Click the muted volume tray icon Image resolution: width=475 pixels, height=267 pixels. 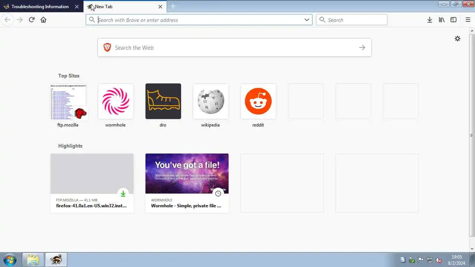click(439, 260)
